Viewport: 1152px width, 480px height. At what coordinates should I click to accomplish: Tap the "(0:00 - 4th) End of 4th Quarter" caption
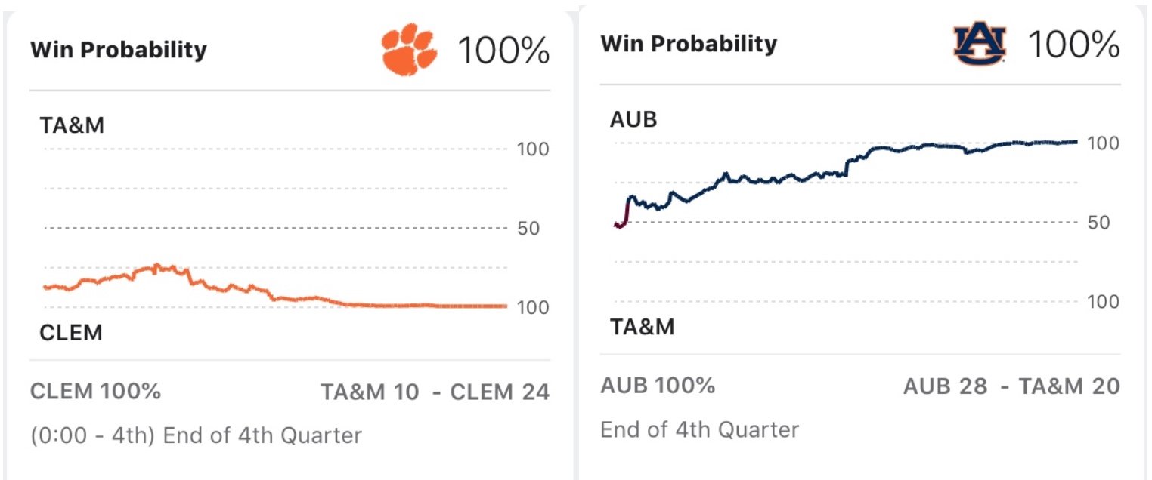pos(196,436)
